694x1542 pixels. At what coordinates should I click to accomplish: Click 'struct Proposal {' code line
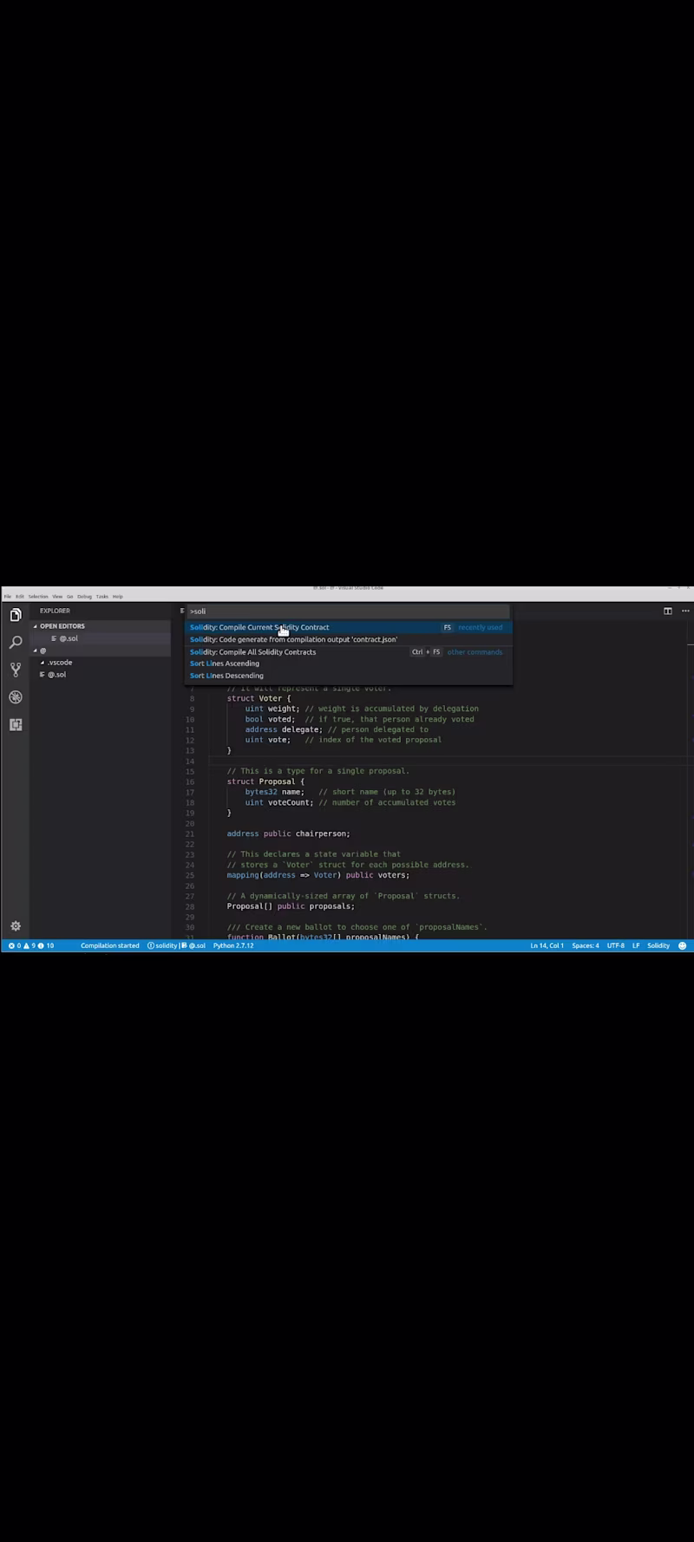pos(265,781)
